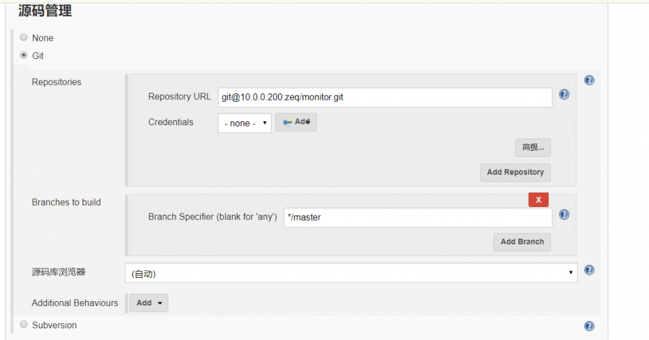
Task: Open help for the Repositories section
Action: pos(589,80)
